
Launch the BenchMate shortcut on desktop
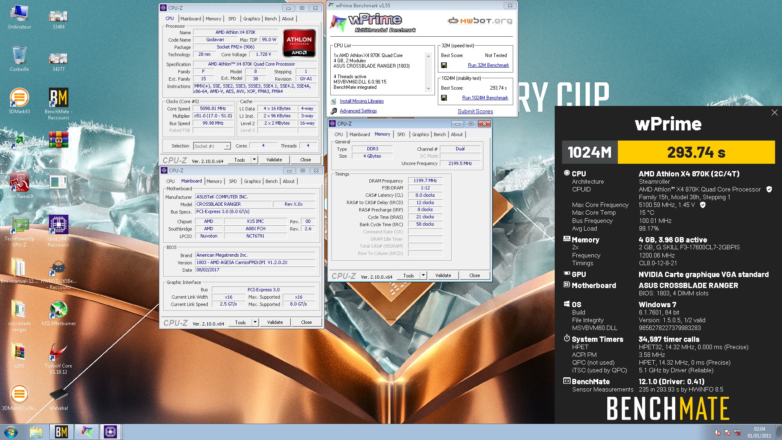tap(58, 104)
